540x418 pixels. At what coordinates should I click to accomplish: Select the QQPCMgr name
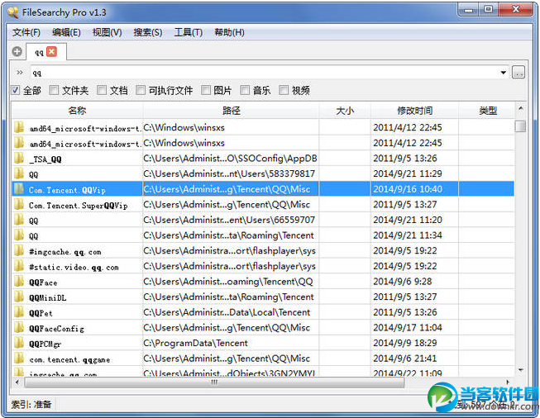click(x=45, y=344)
